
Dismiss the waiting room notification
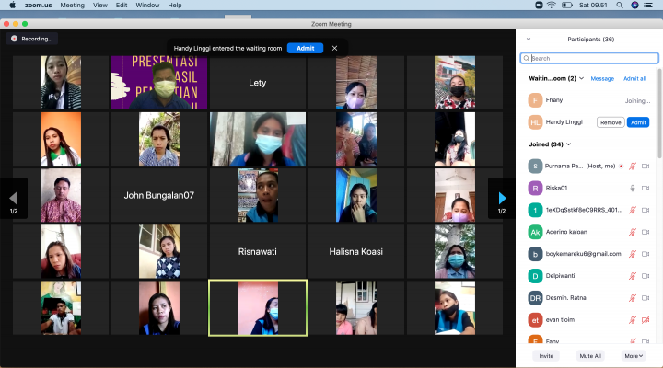[334, 48]
